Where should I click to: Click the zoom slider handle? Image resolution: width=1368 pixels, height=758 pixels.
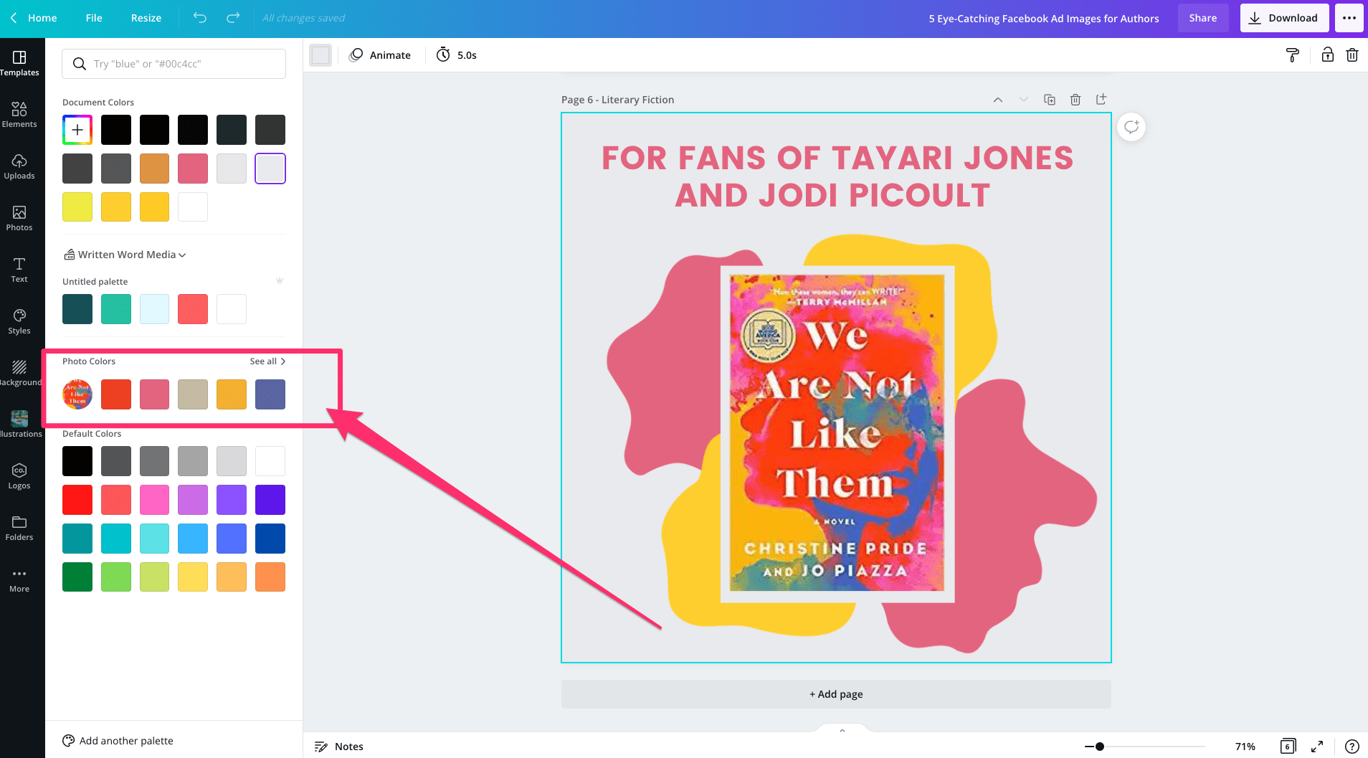click(x=1099, y=747)
